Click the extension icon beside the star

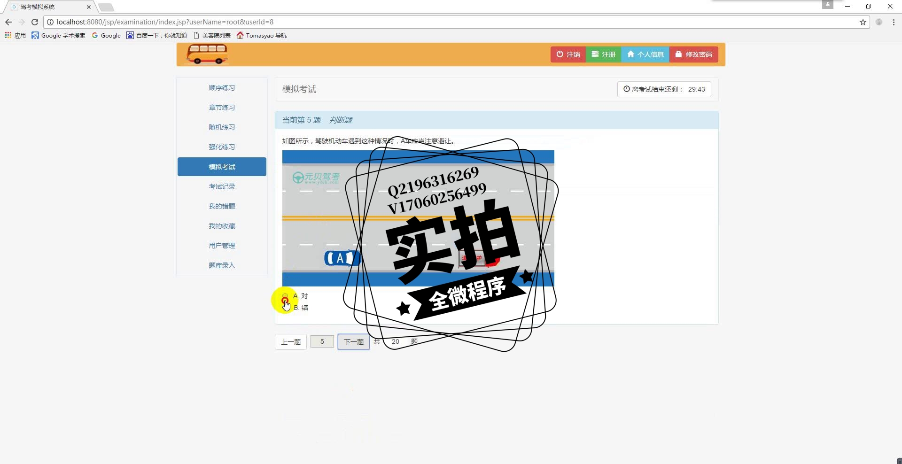click(879, 22)
